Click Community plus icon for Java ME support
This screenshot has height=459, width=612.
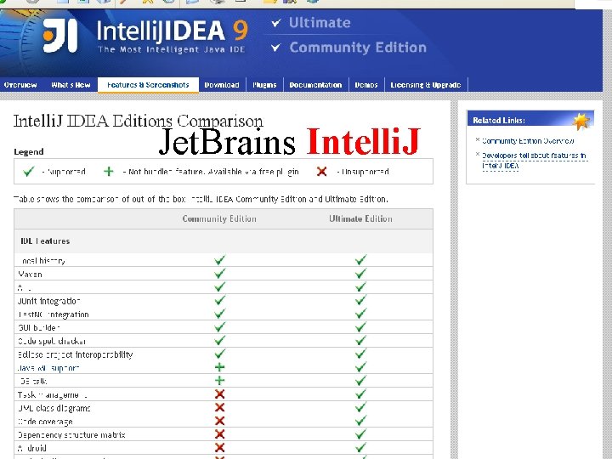(220, 367)
